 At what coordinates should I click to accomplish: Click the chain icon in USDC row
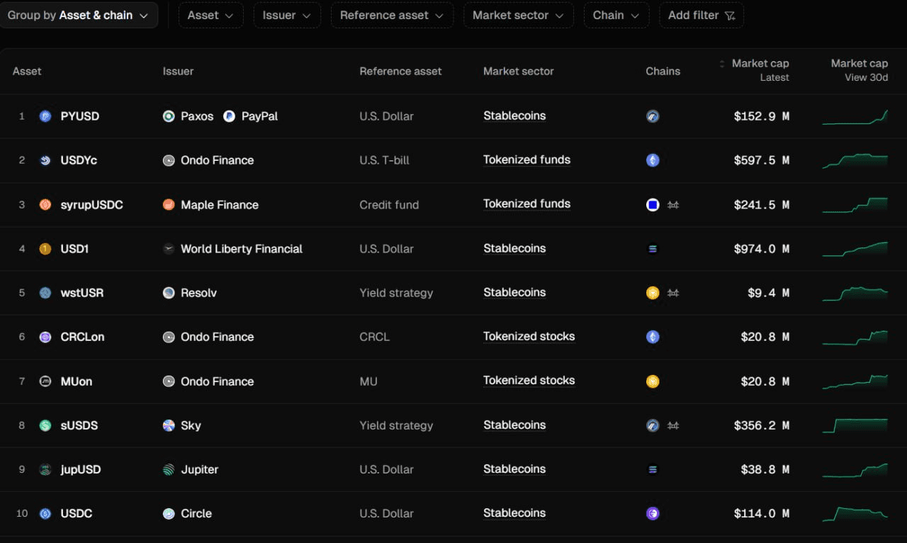(653, 513)
